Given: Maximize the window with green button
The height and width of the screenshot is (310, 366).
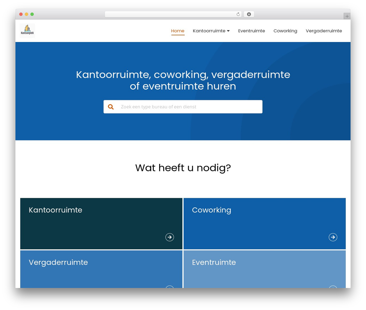Looking at the screenshot, I should (x=32, y=14).
